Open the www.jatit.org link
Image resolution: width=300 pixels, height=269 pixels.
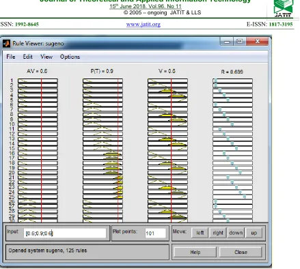[144, 24]
